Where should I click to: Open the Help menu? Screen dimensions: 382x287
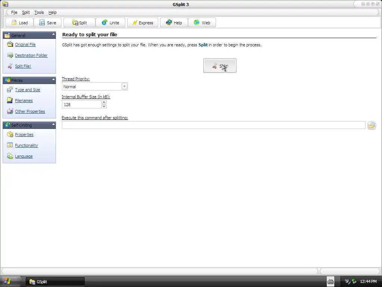click(x=52, y=12)
